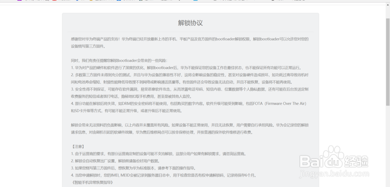Click the vertical scrollbar thumb
Screen dimensions: 390x187
click(388, 62)
